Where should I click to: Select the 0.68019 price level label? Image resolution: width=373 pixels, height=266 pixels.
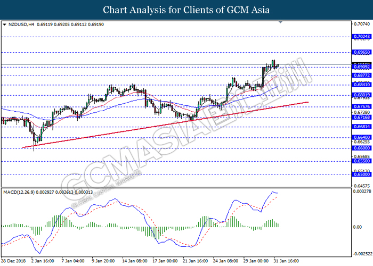point(362,95)
